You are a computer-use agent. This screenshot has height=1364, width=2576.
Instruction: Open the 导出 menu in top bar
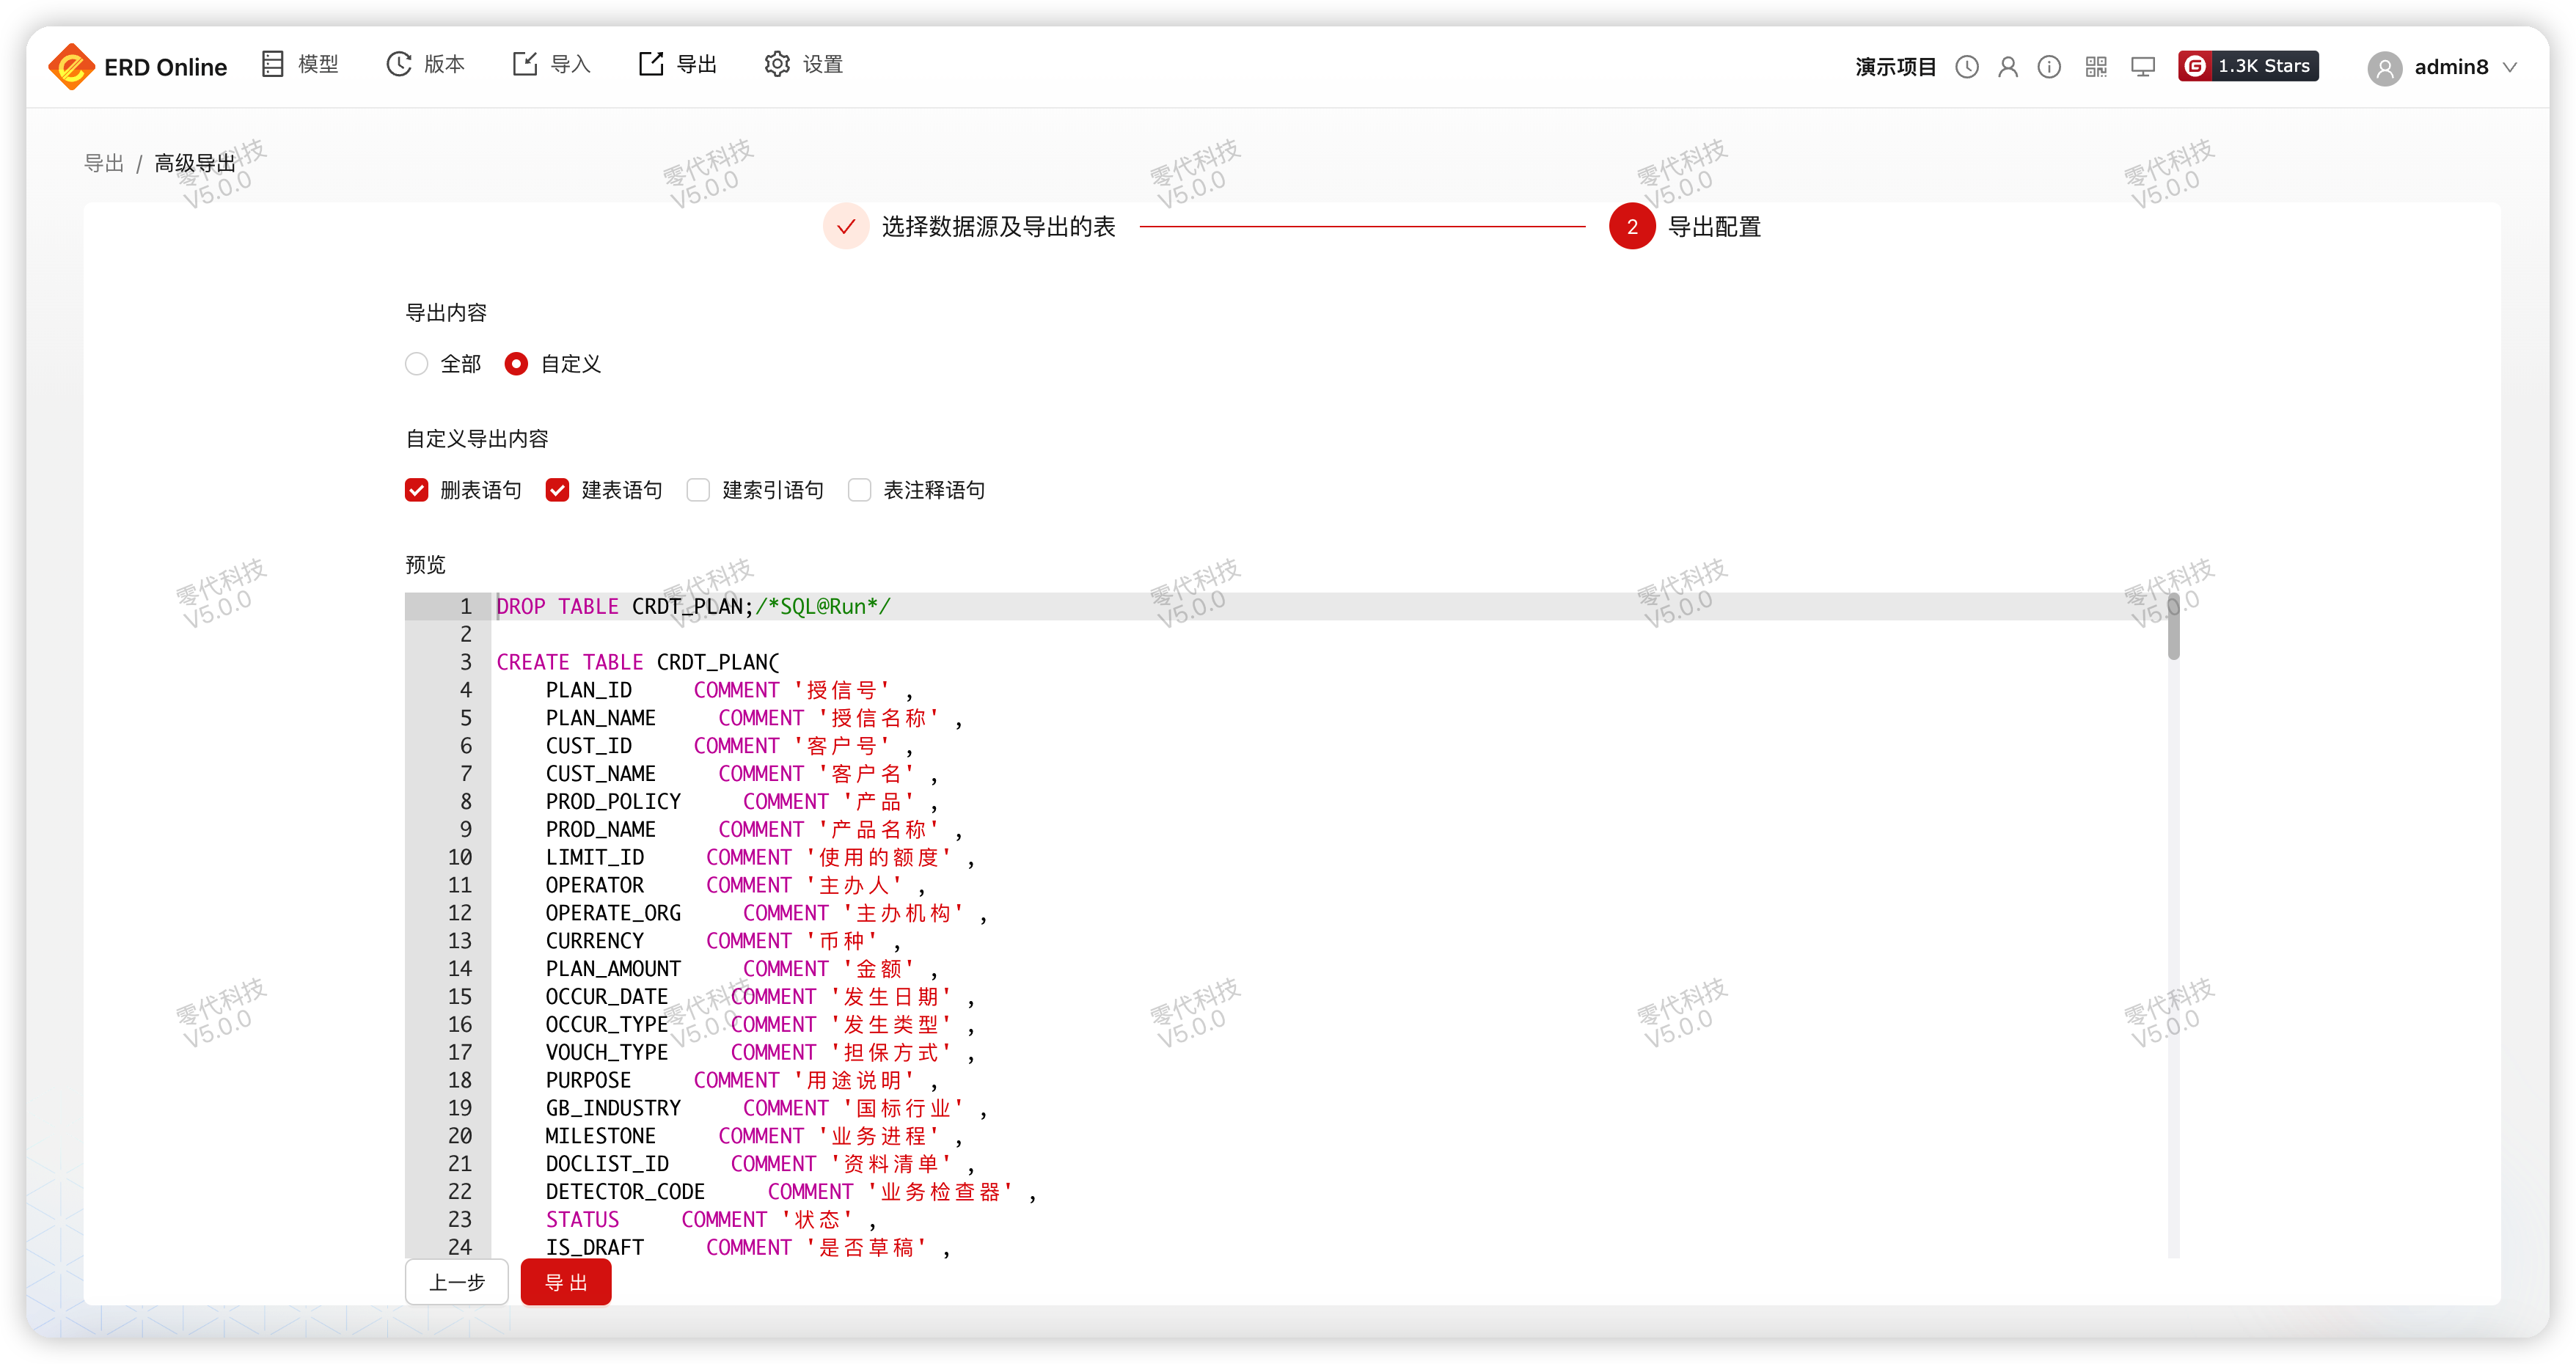[x=678, y=65]
